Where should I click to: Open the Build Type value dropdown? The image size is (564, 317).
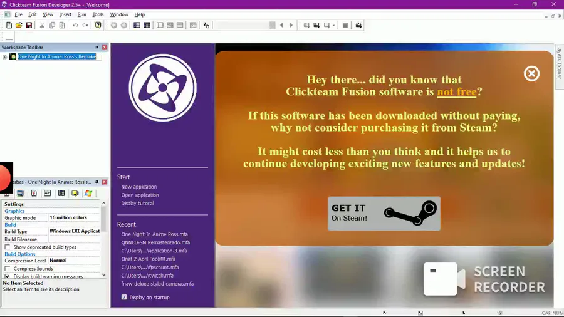coord(74,231)
